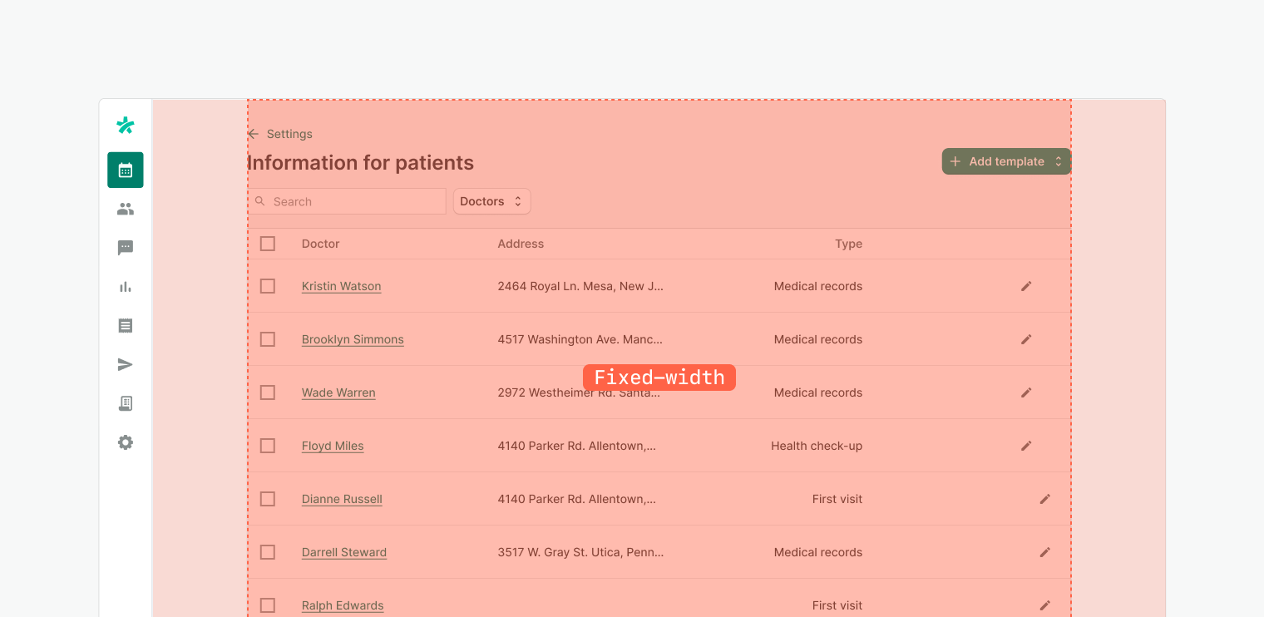Screen dimensions: 1264x617
Task: Check the box for Brooklyn Simmons row
Action: 268,339
